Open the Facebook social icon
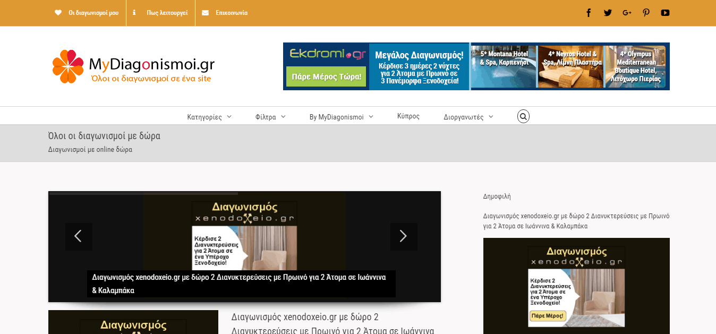 pyautogui.click(x=589, y=13)
